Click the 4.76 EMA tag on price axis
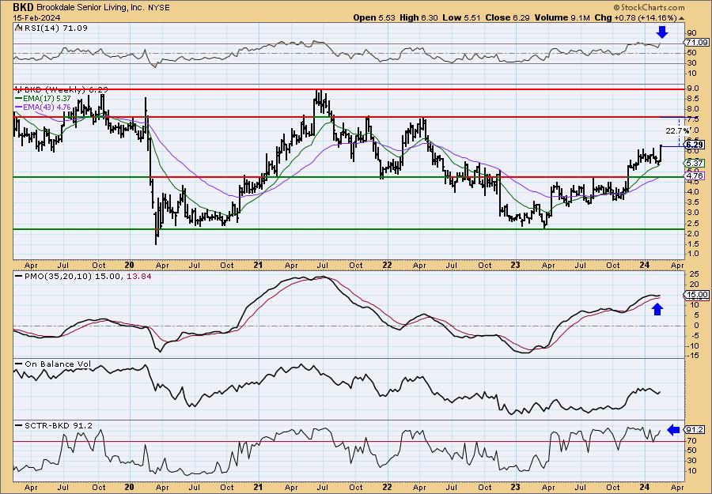This screenshot has height=494, width=712. [x=695, y=175]
